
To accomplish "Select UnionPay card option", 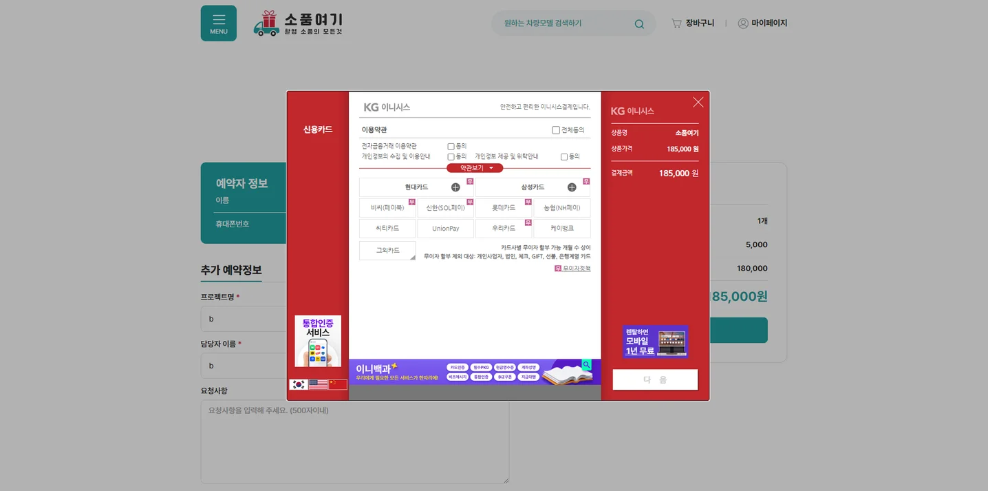I will (445, 229).
